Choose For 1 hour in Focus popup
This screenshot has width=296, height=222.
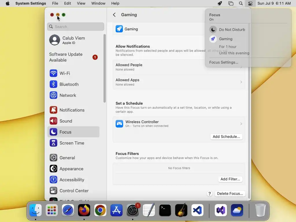[x=228, y=47]
